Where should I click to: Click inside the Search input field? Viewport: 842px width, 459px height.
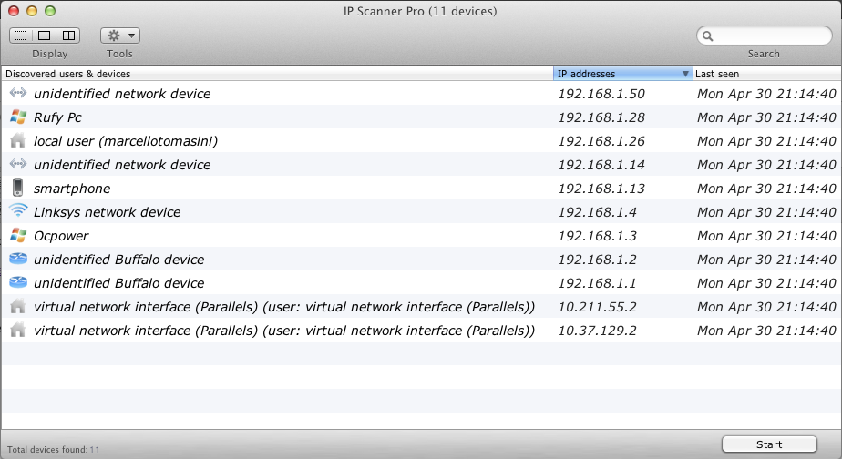click(x=770, y=36)
